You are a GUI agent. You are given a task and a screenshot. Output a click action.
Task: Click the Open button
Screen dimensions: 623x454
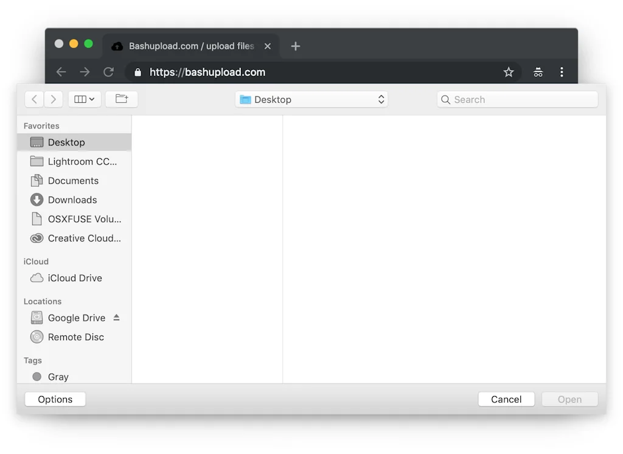pos(569,399)
